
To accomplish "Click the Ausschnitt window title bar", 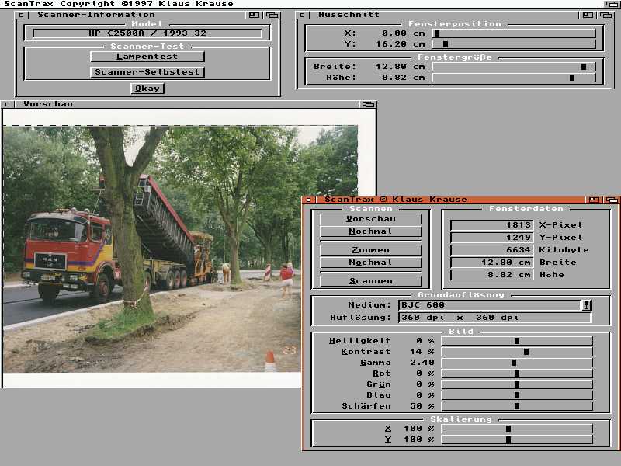I will click(442, 15).
